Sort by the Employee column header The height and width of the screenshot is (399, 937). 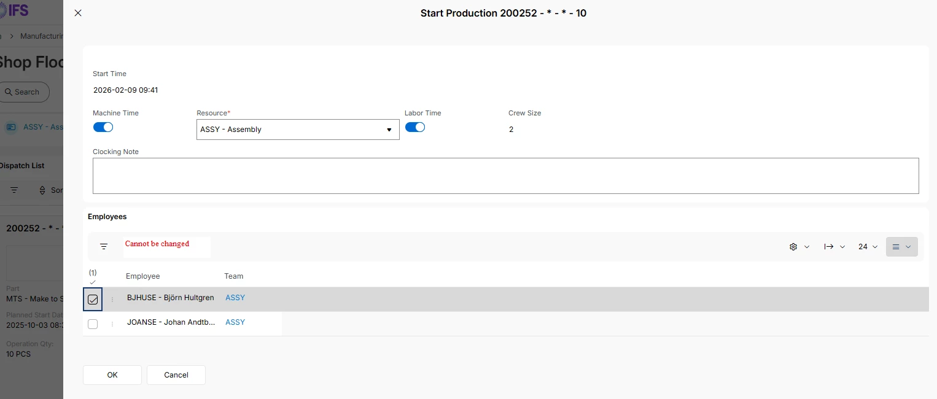click(x=142, y=276)
